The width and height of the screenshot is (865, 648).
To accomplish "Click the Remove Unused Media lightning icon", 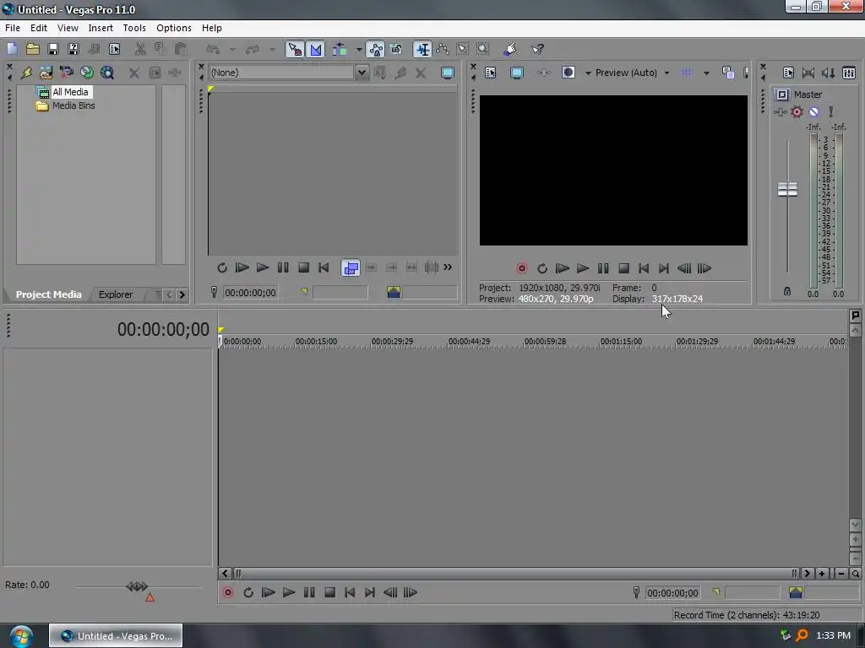I will pos(26,73).
